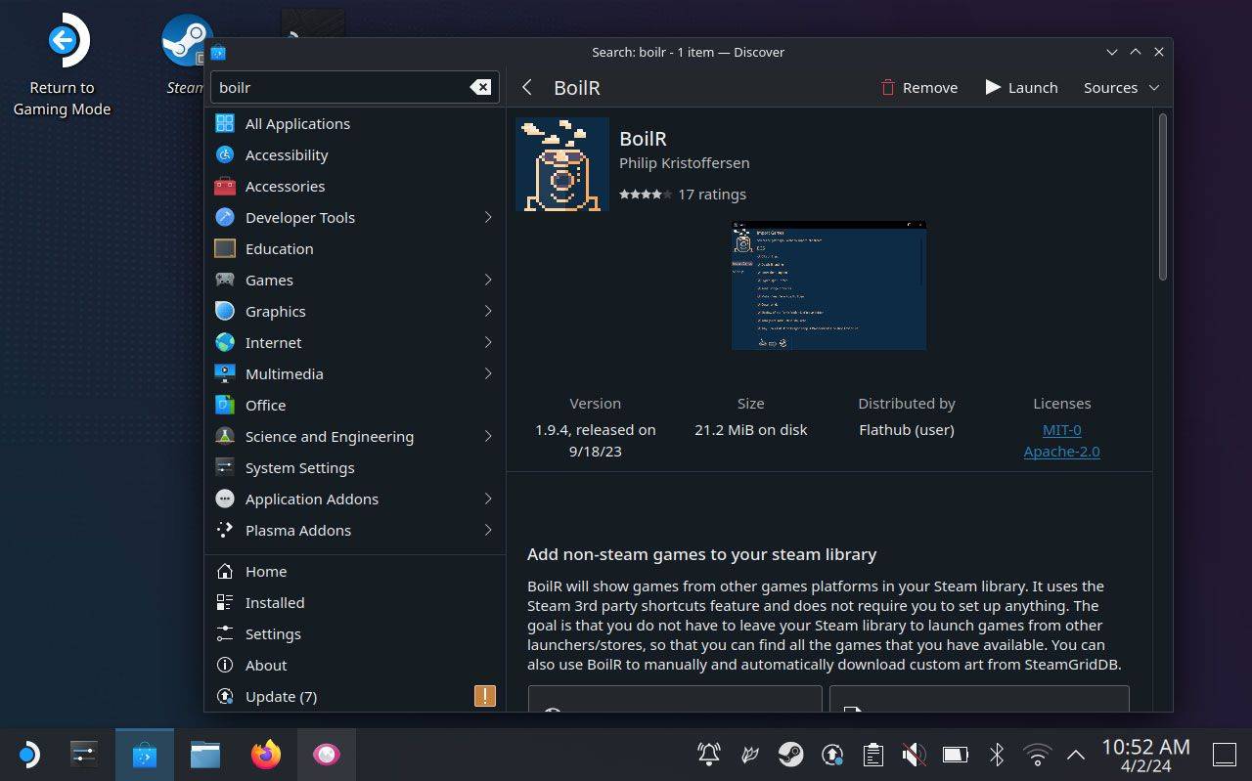Open the MIT-0 license link

[1061, 429]
